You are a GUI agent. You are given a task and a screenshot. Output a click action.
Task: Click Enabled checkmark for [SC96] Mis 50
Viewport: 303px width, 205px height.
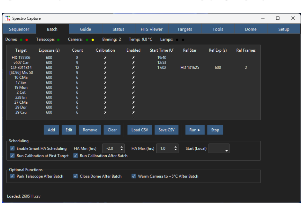click(133, 72)
